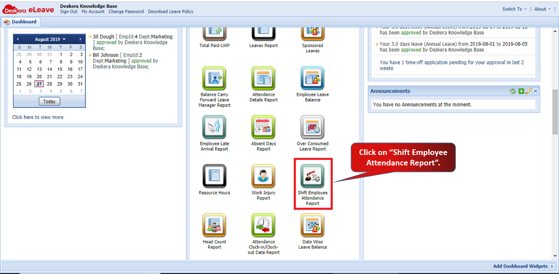559x274 pixels.
Task: Select the Date Wise Leave Balance report
Action: point(312,225)
